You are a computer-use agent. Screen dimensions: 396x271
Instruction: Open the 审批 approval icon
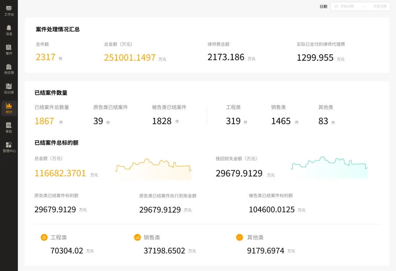[x=9, y=125]
